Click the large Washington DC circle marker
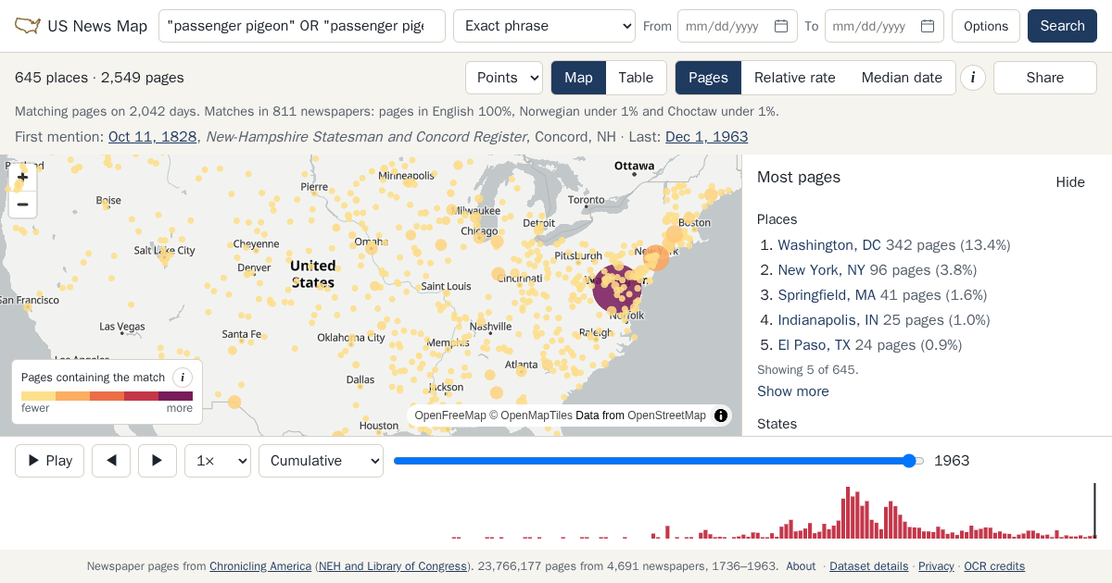 tap(615, 288)
